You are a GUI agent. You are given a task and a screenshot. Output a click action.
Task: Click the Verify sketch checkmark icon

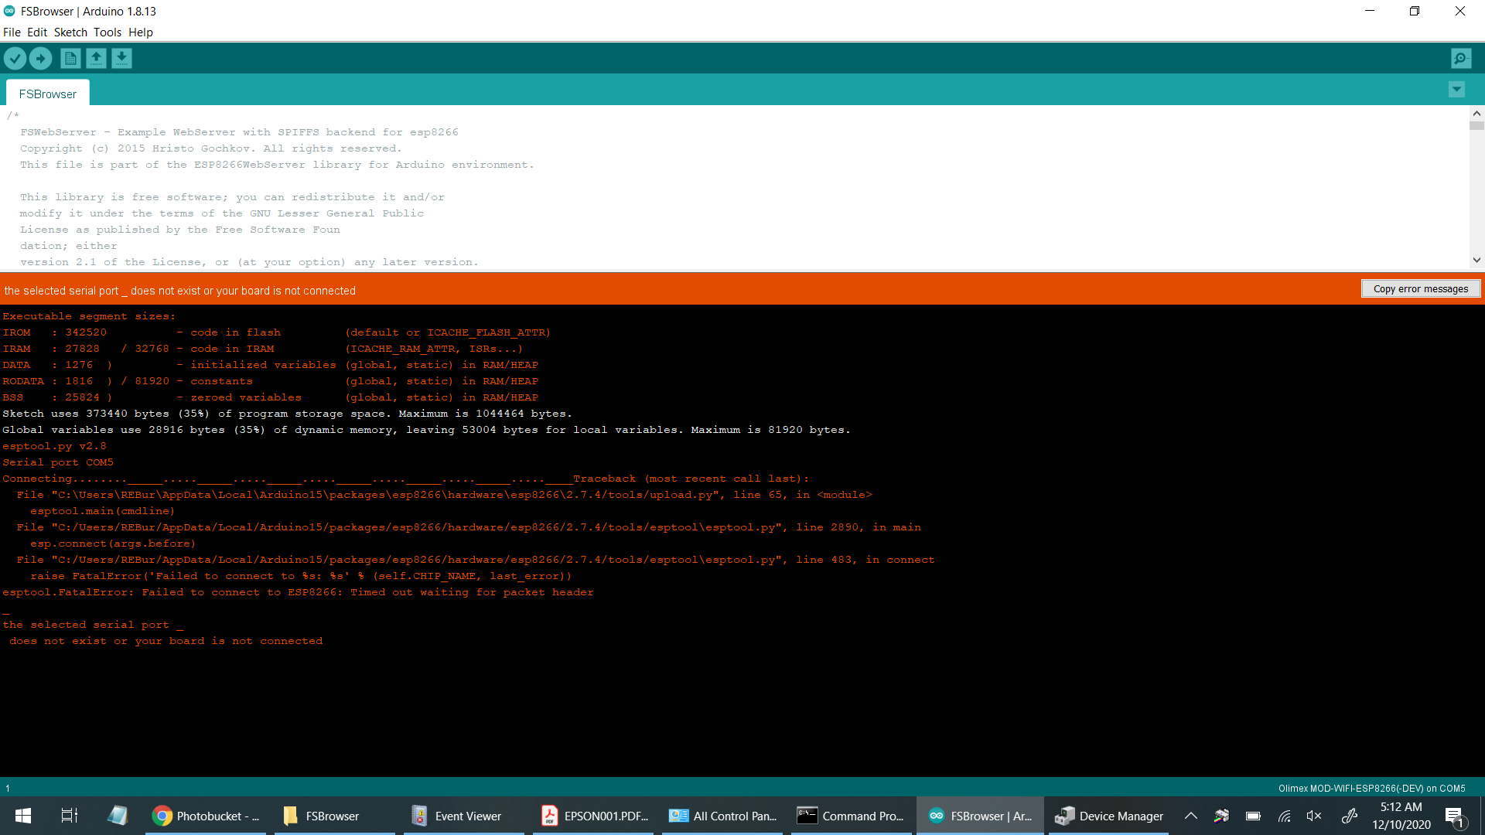[15, 58]
